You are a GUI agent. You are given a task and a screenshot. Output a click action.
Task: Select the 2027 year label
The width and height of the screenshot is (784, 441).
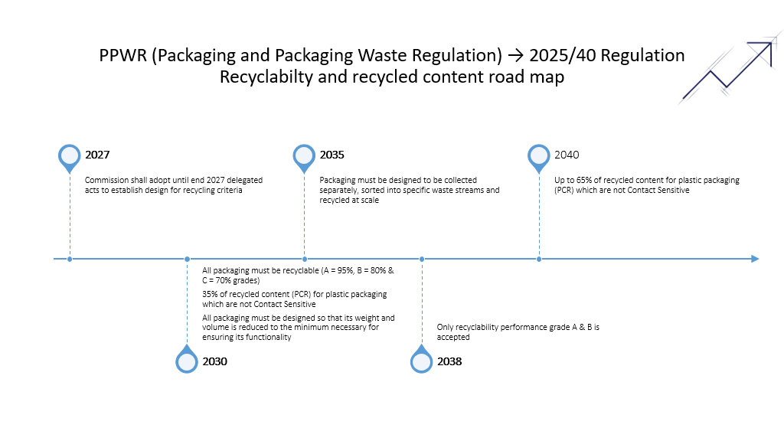click(x=97, y=155)
